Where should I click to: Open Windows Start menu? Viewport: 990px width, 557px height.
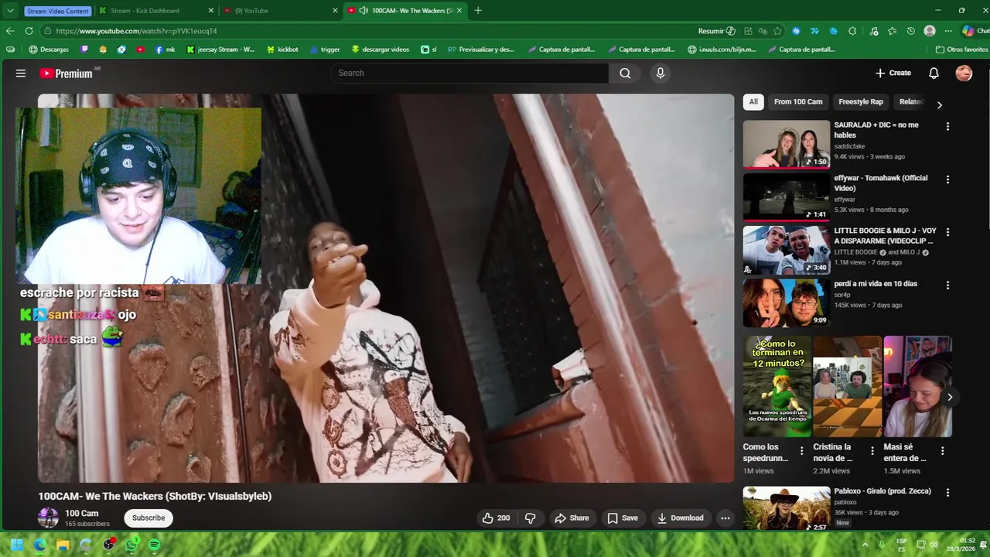coord(17,545)
